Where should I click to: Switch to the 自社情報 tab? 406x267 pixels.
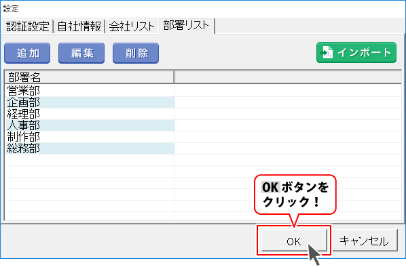point(79,26)
